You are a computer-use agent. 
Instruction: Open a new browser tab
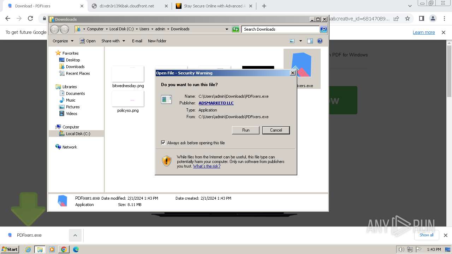click(x=264, y=6)
